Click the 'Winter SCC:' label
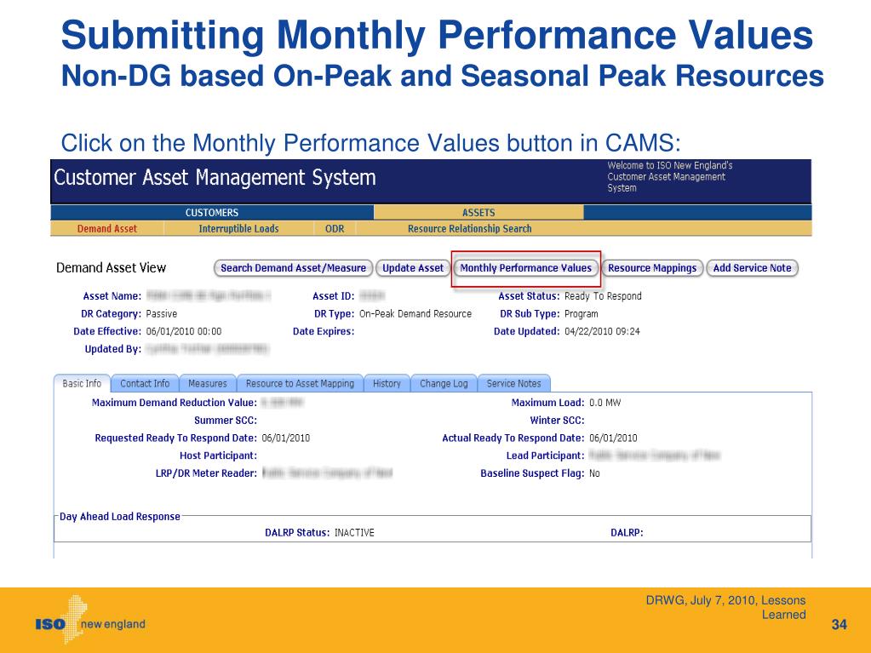 pos(557,421)
